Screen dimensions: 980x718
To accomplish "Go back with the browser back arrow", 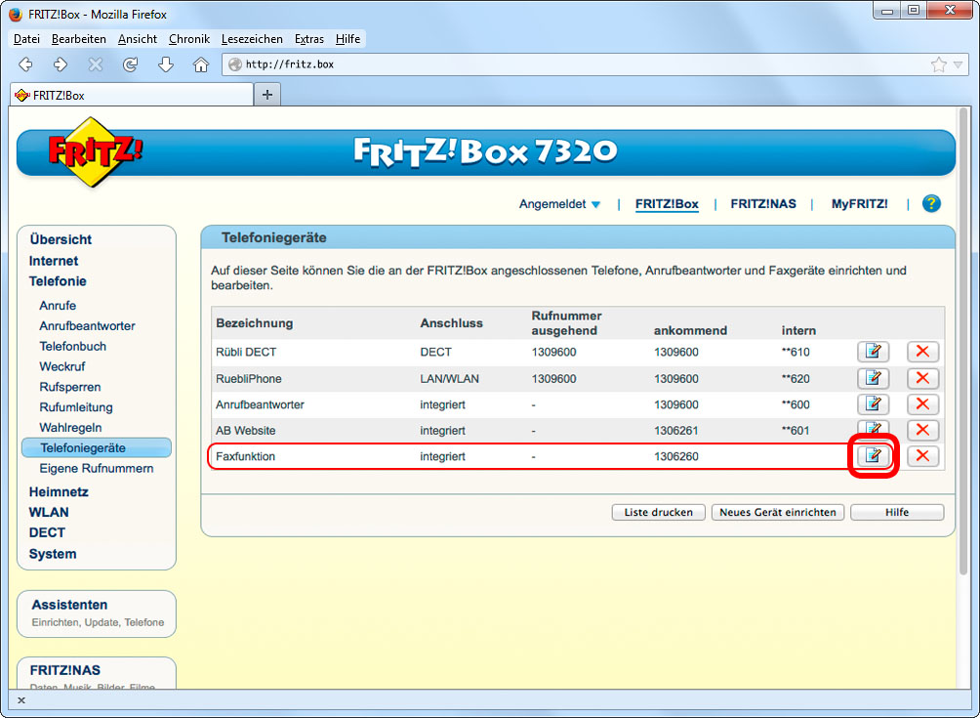I will pyautogui.click(x=25, y=63).
